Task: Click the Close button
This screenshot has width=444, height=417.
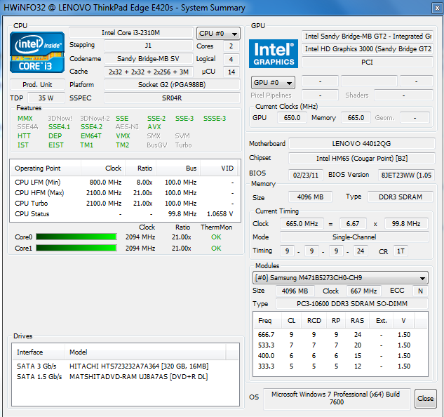Action: [425, 398]
